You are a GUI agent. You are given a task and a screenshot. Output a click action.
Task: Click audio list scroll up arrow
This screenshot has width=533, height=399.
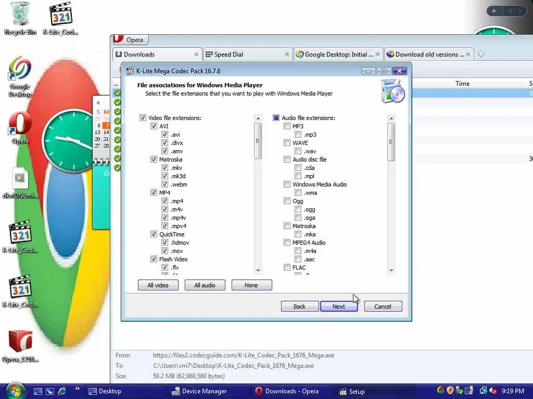pos(391,118)
